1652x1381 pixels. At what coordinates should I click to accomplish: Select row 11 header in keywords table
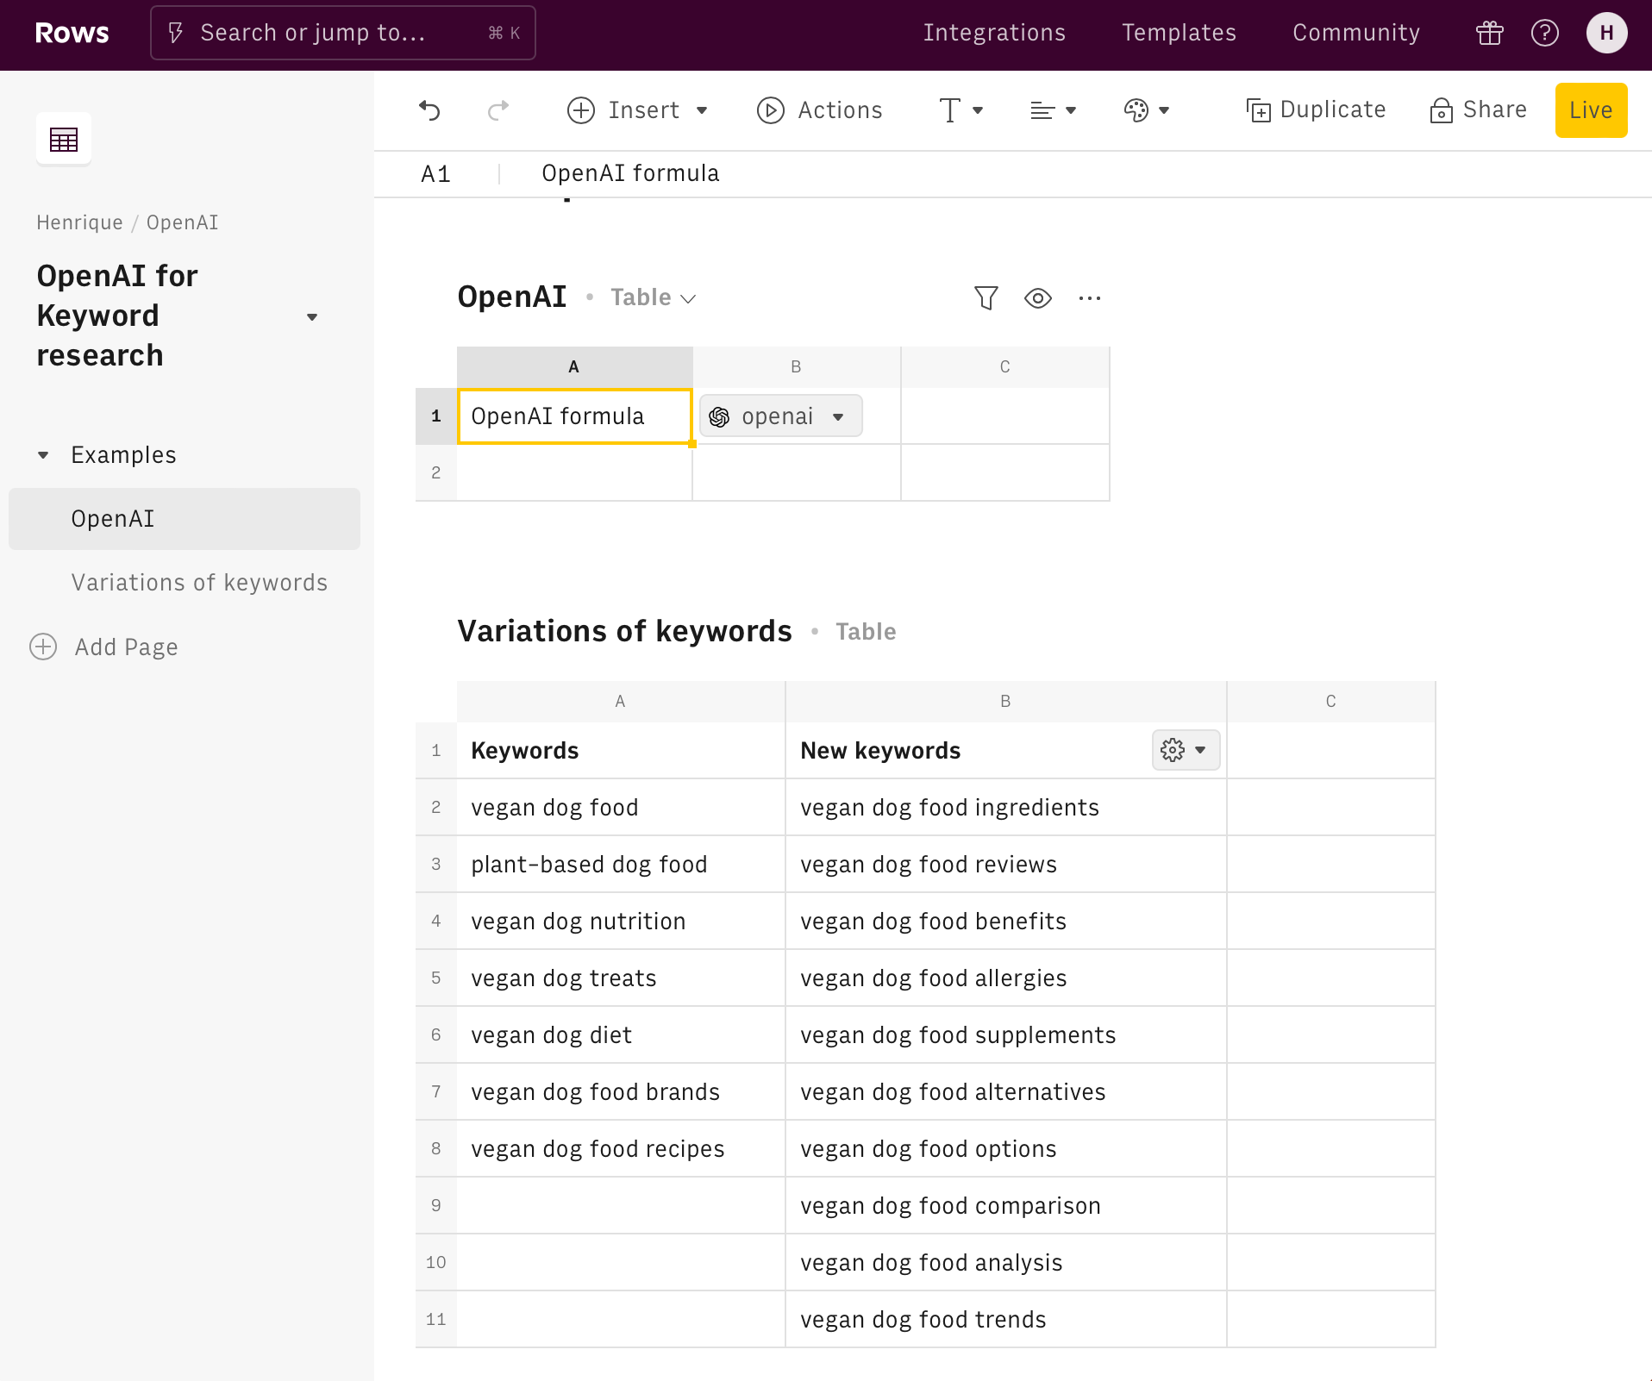tap(436, 1320)
